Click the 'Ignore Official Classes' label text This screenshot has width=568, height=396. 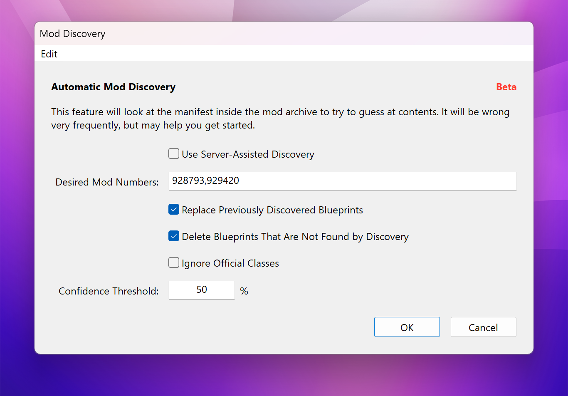[230, 263]
